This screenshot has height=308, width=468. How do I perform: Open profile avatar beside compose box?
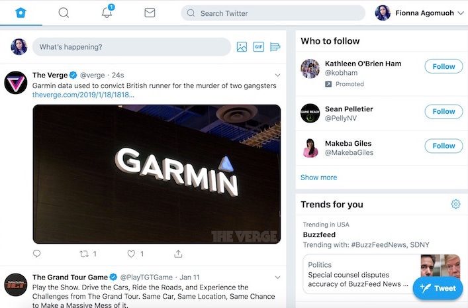[x=19, y=47]
